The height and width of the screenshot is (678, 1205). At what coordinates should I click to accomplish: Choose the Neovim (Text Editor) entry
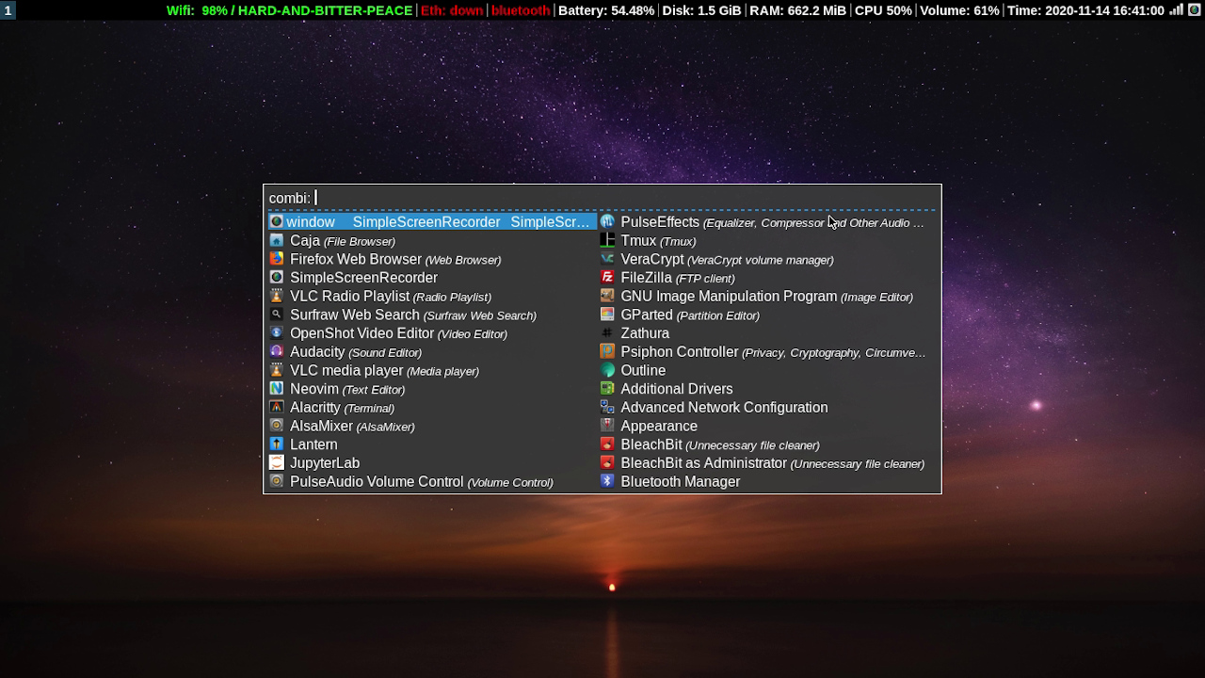(432, 389)
